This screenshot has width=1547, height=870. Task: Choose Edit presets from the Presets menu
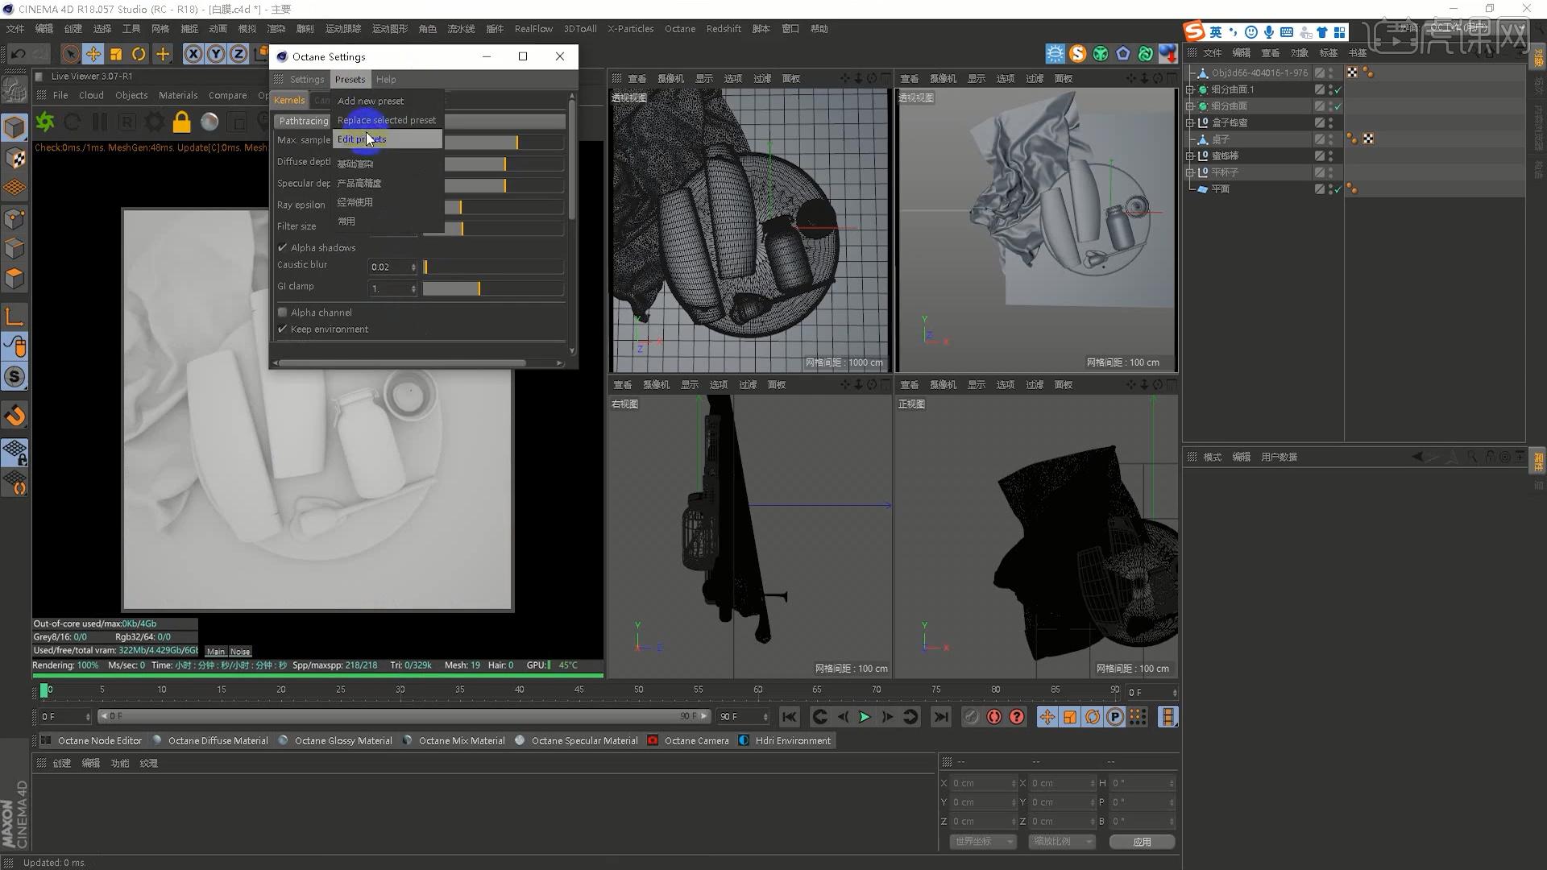tap(362, 139)
